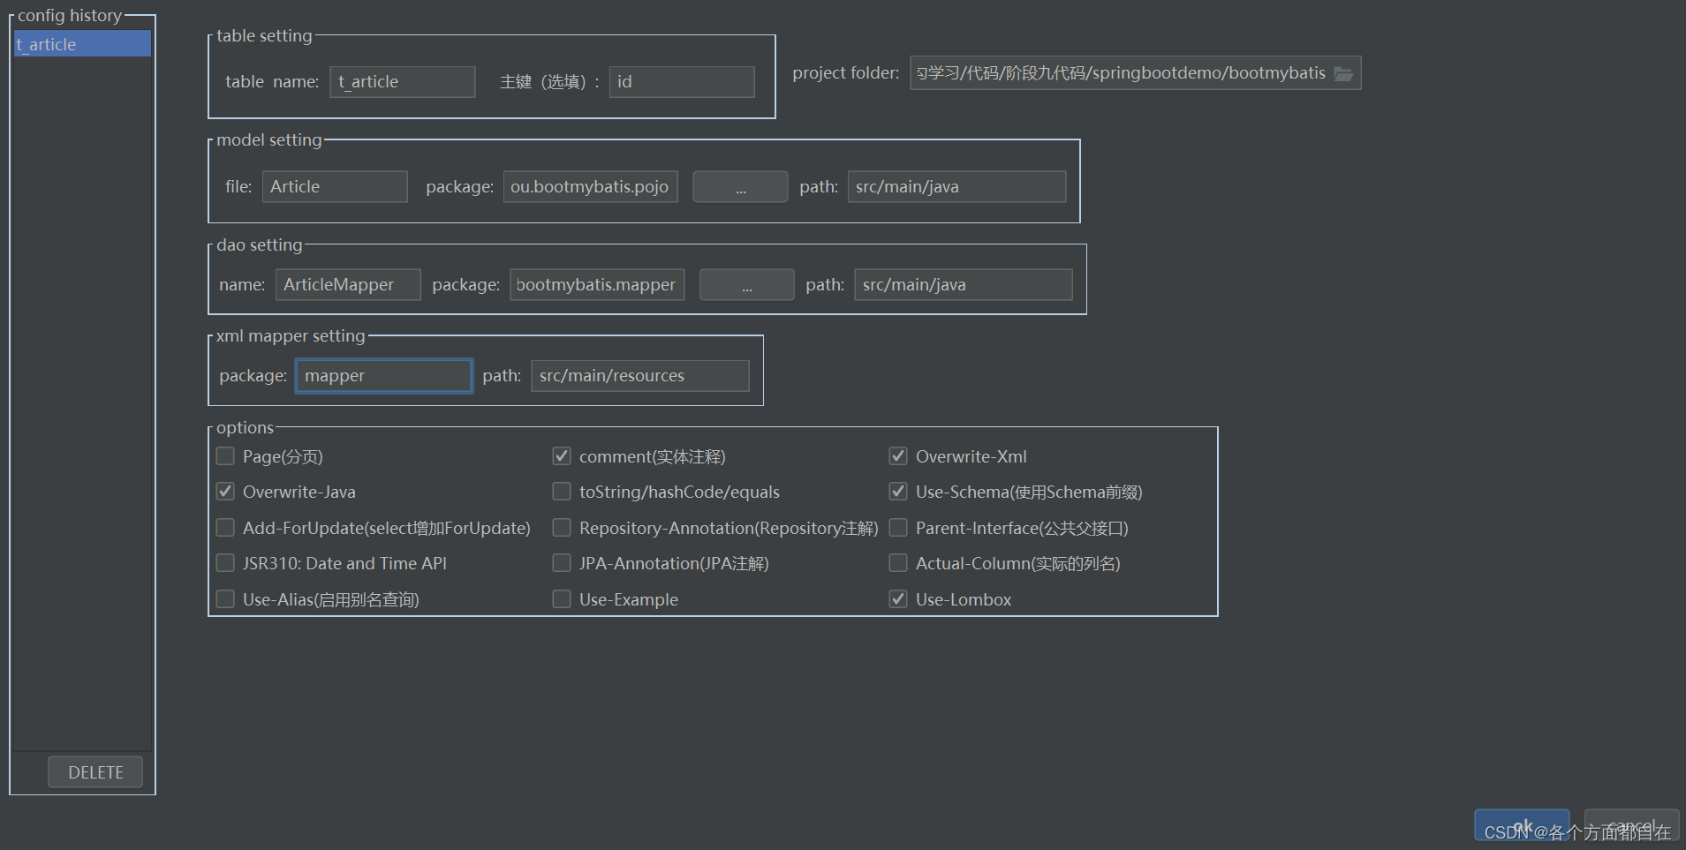This screenshot has height=850, width=1686.
Task: Enable toString/hashCode/equals generation
Action: click(562, 491)
